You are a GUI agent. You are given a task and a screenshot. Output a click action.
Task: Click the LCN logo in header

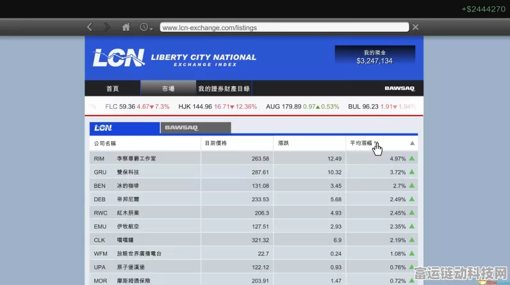[x=119, y=58]
